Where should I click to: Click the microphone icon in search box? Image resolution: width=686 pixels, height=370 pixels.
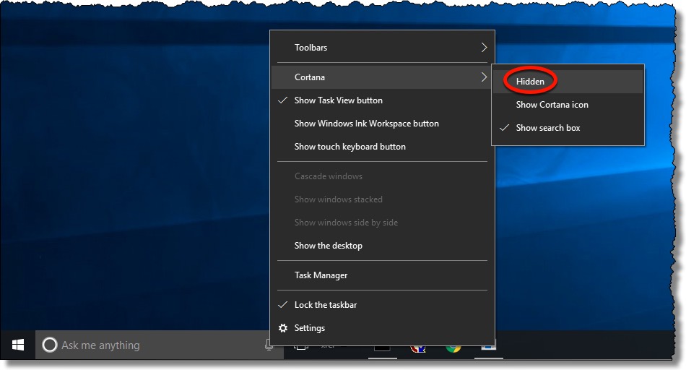click(268, 345)
